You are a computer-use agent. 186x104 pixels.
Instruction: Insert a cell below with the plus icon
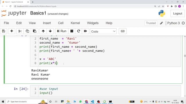(12, 31)
